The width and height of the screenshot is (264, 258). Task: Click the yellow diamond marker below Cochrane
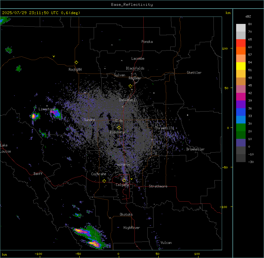pos(104,181)
